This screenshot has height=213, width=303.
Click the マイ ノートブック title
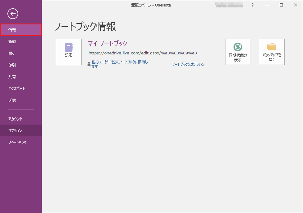(107, 44)
